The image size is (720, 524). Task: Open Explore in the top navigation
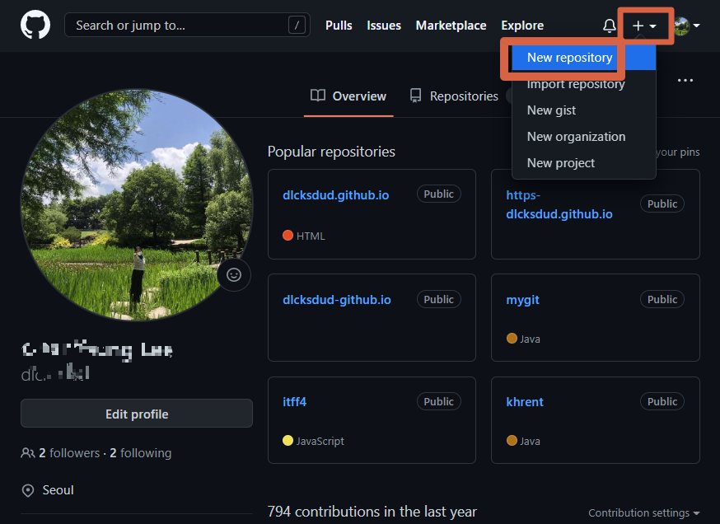pos(522,26)
